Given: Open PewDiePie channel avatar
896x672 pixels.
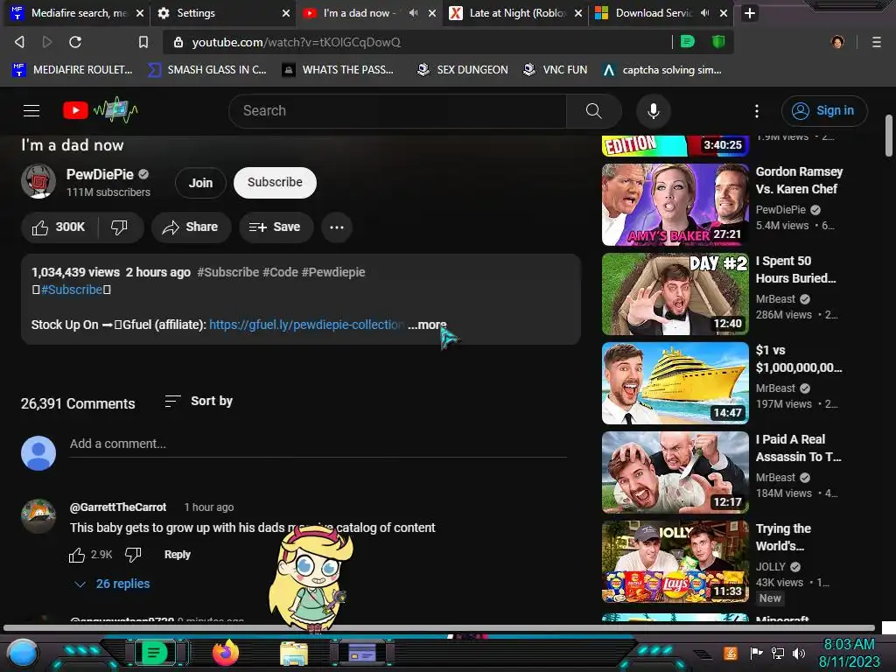Looking at the screenshot, I should (x=38, y=182).
